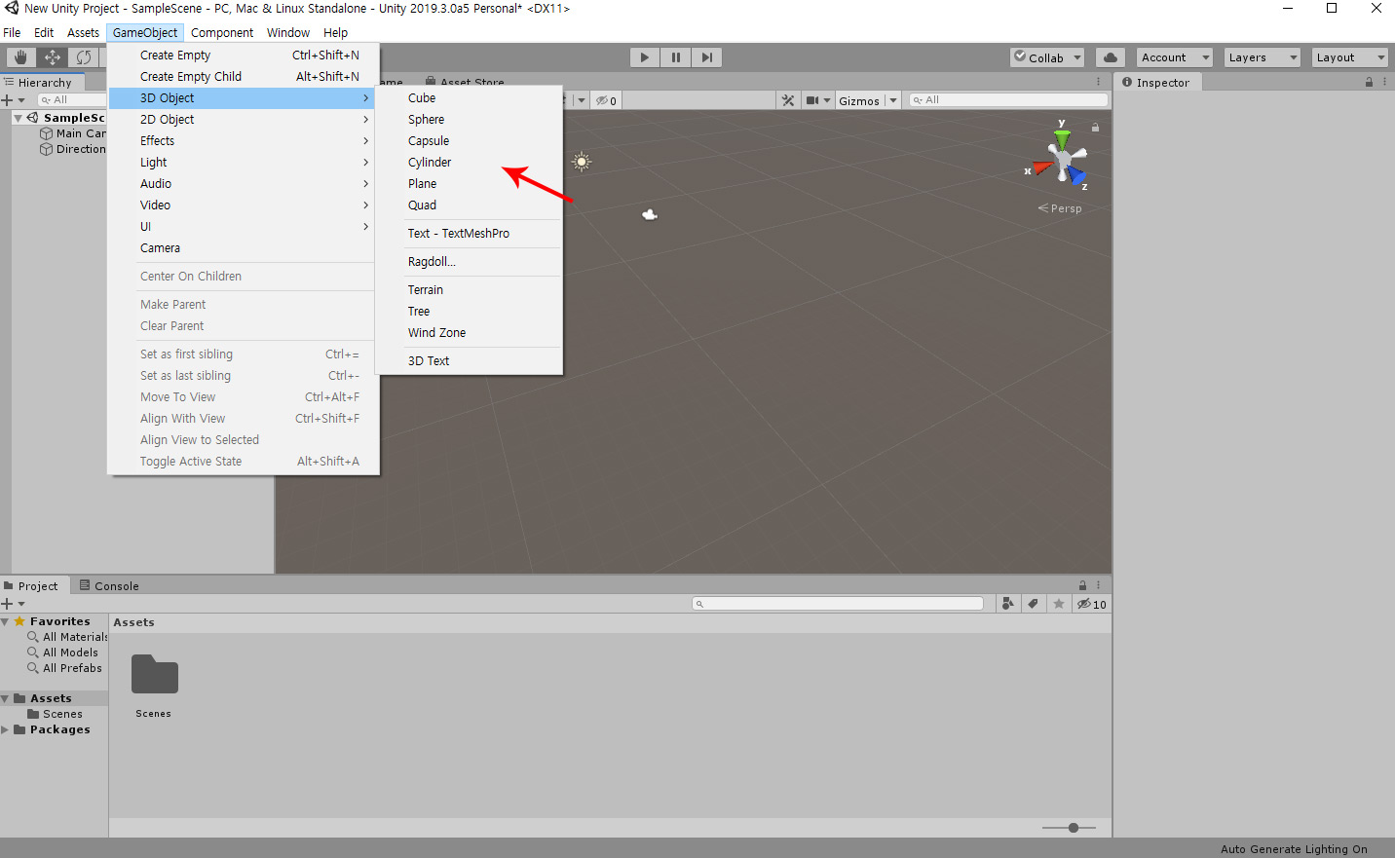Select the Move tool in toolbar

pyautogui.click(x=53, y=57)
